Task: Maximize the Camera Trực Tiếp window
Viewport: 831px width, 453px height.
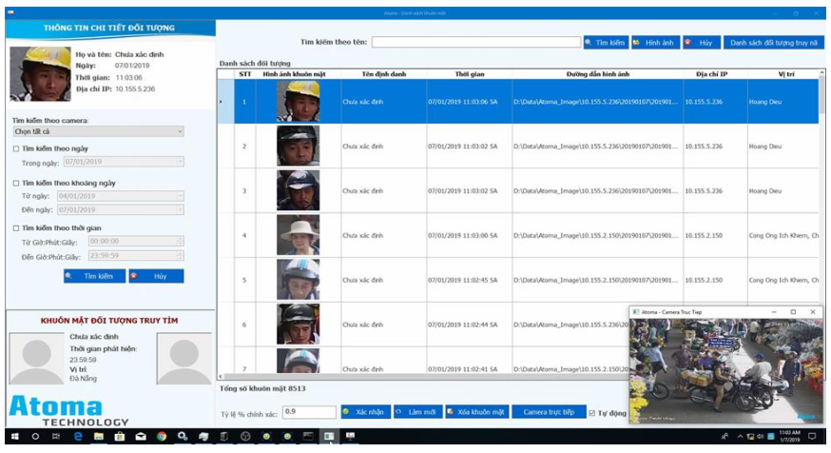Action: pyautogui.click(x=793, y=312)
